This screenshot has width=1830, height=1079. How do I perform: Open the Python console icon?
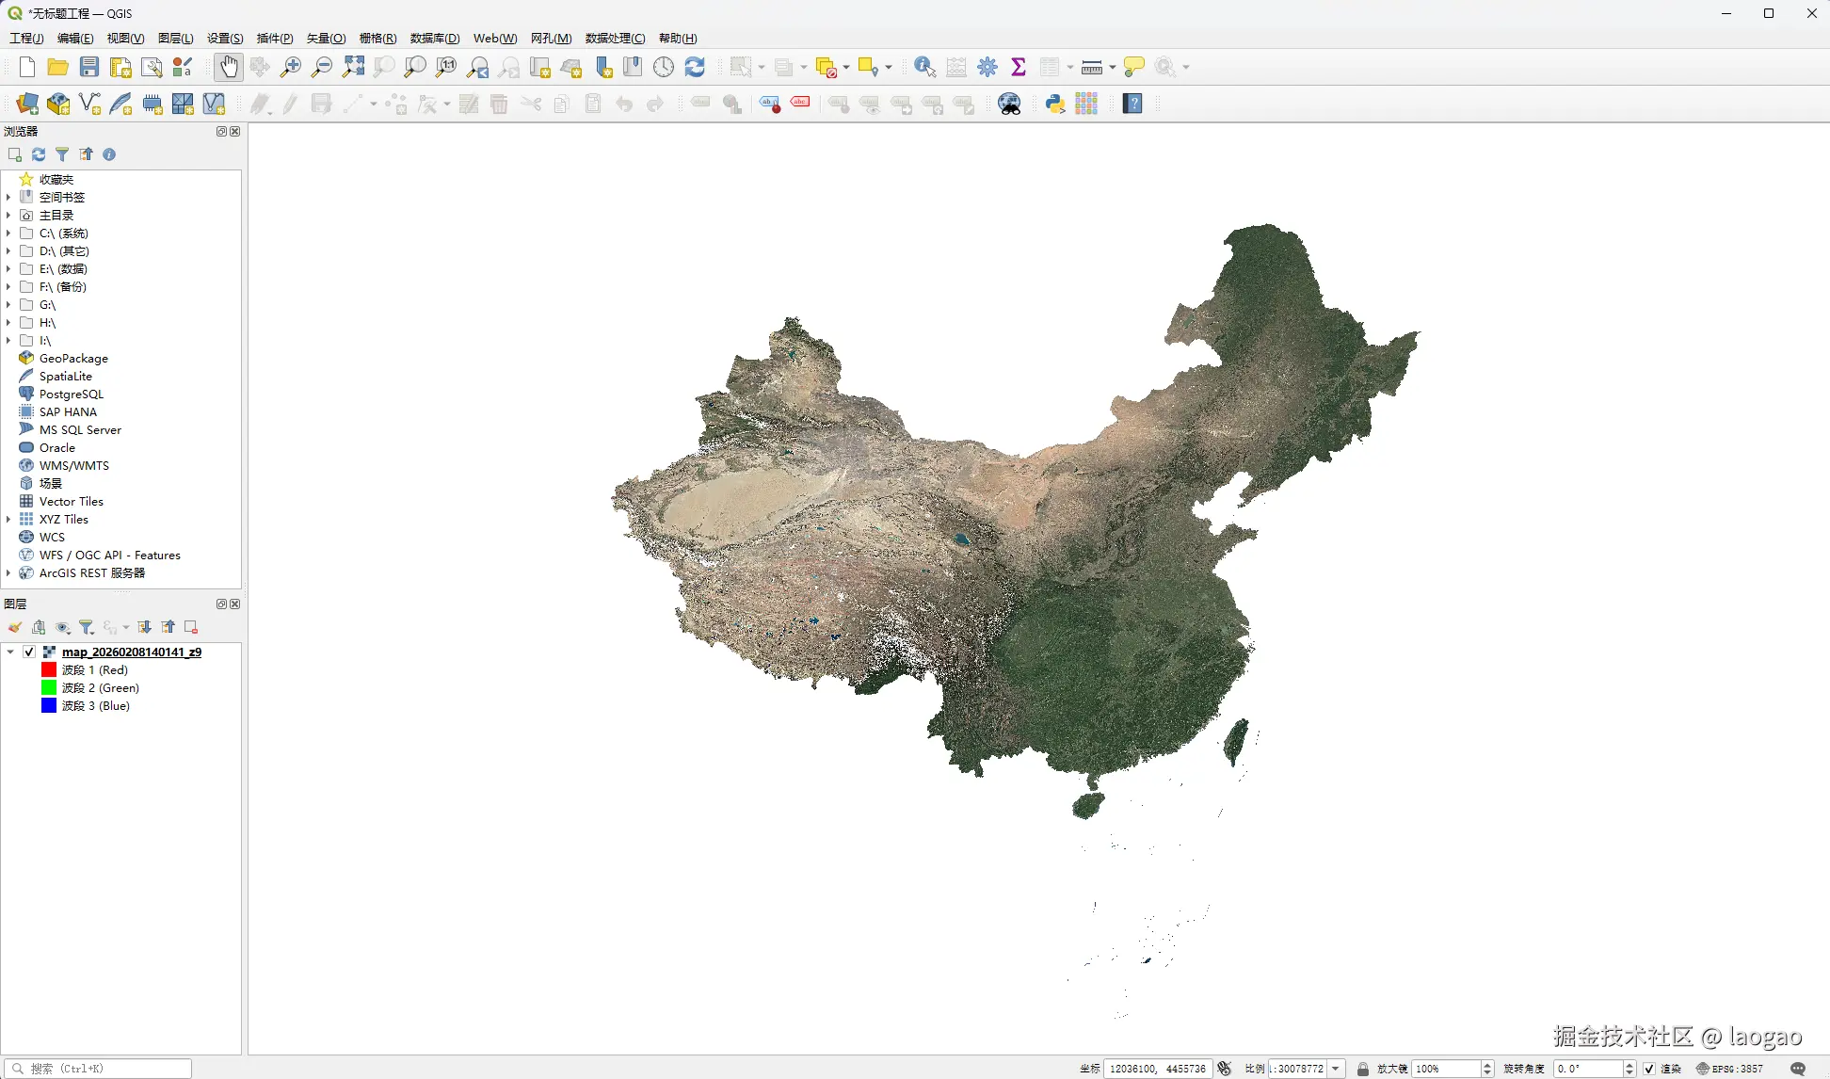(1055, 104)
